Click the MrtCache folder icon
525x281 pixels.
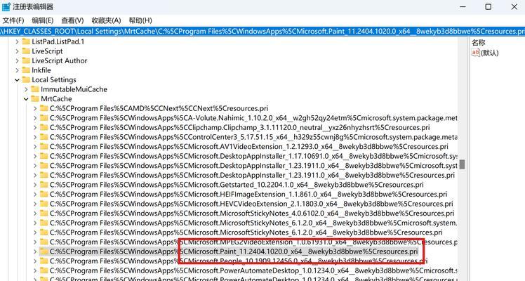(x=35, y=99)
